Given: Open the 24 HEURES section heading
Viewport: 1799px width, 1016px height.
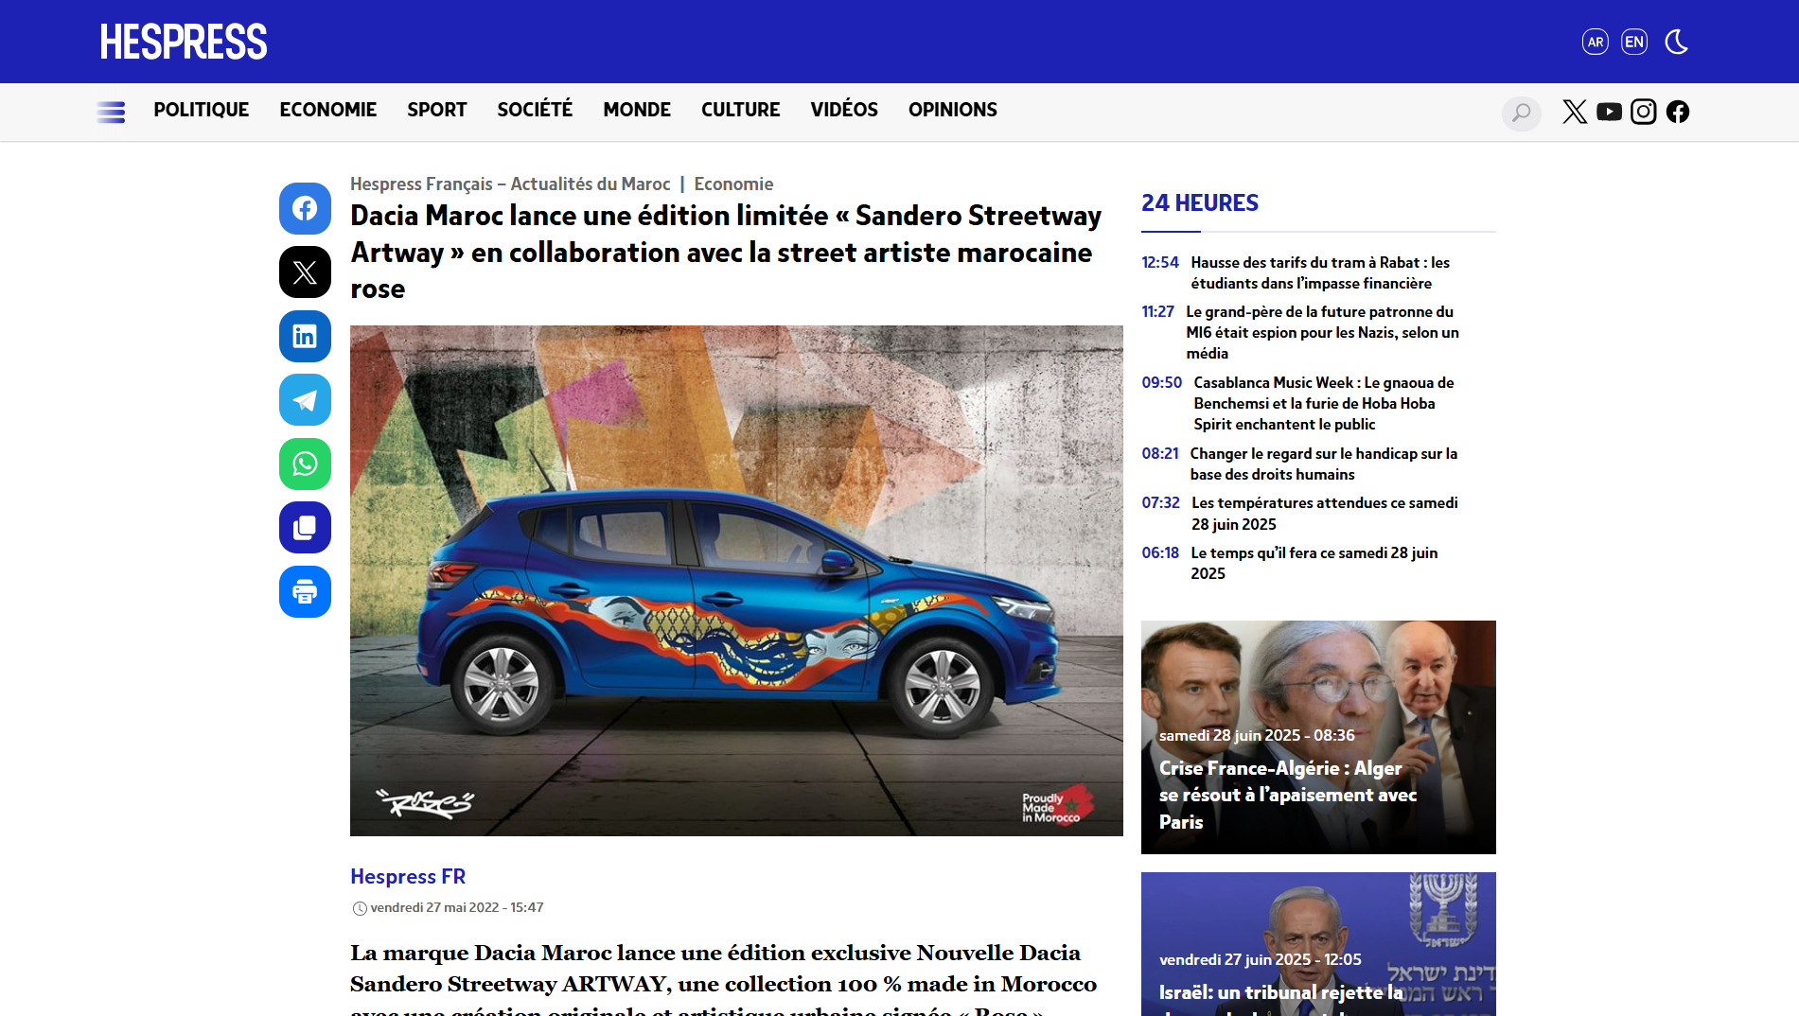Looking at the screenshot, I should pos(1200,203).
